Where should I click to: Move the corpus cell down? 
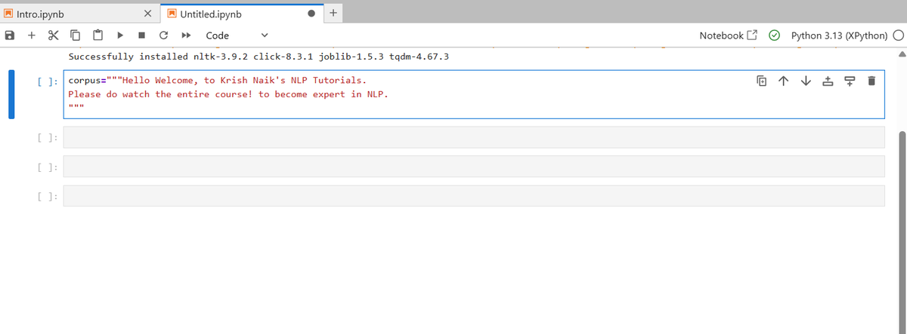tap(805, 80)
